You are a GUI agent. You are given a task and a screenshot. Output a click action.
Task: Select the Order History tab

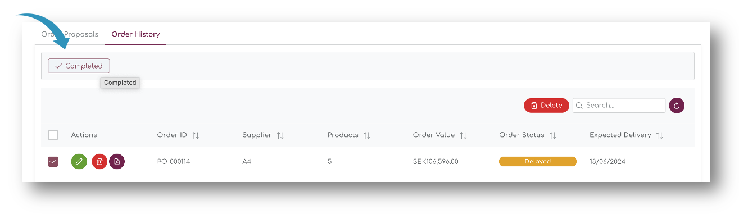135,34
